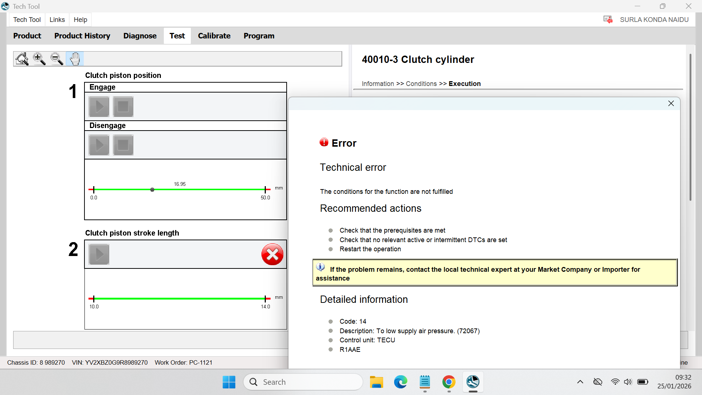Click the clutch piston position slider marker

[x=152, y=189]
